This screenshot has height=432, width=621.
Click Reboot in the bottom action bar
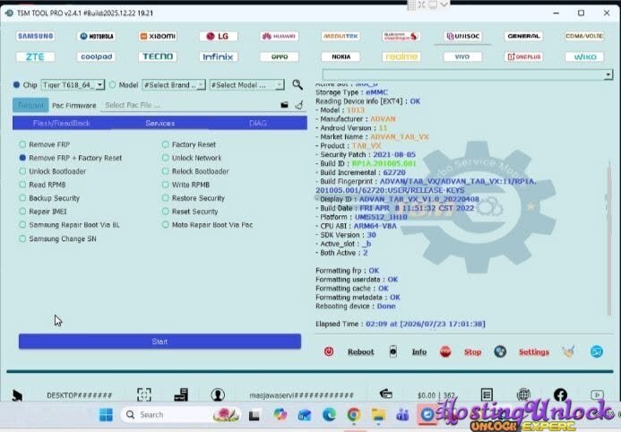360,352
